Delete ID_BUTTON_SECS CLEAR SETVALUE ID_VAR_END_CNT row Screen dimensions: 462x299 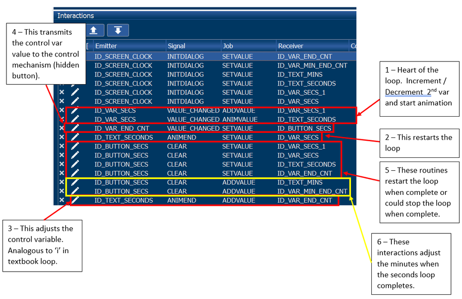click(x=62, y=173)
